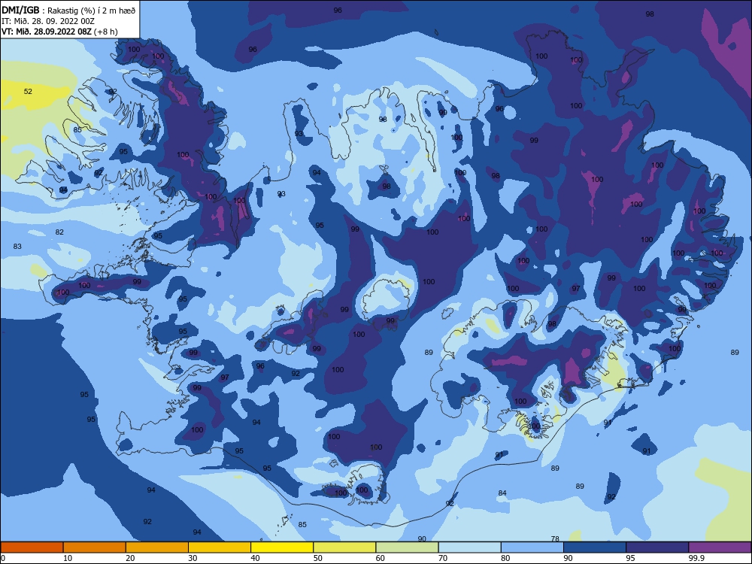752x564 pixels.
Task: Select the amber 20–30 legend swatch
Action: click(157, 547)
